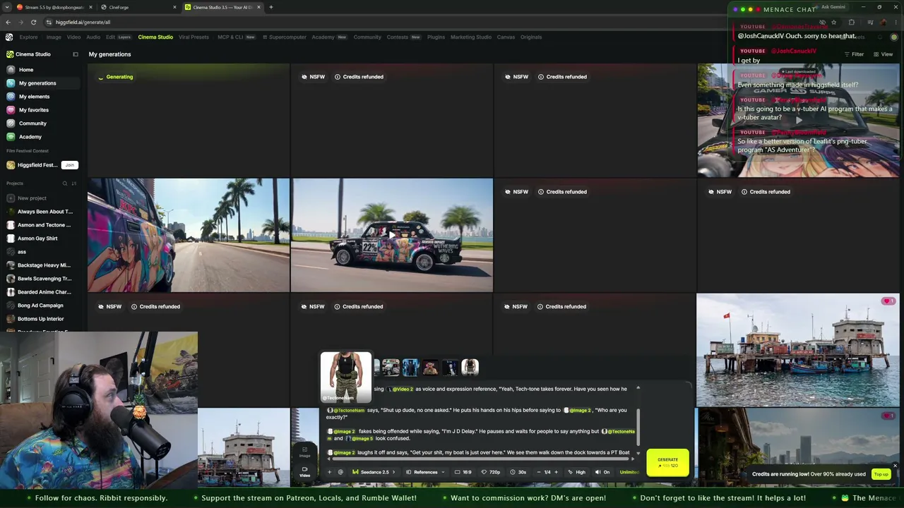Open the 16:9 aspect ratio selector
904x508 pixels.
pyautogui.click(x=463, y=472)
